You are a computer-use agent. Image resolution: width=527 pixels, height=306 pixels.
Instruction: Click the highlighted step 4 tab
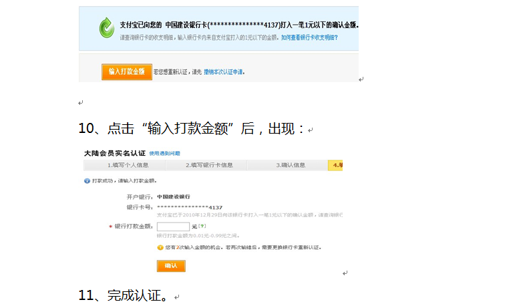[335, 165]
